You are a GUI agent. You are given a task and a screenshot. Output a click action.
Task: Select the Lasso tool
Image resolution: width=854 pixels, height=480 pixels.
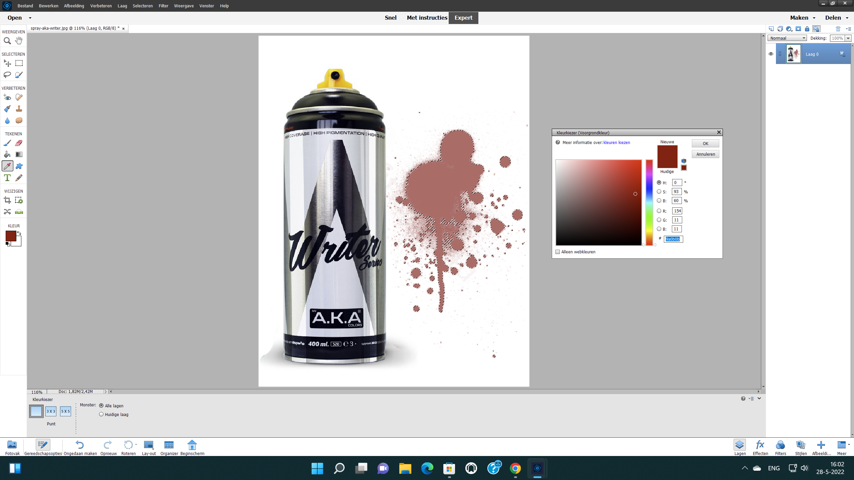(7, 75)
